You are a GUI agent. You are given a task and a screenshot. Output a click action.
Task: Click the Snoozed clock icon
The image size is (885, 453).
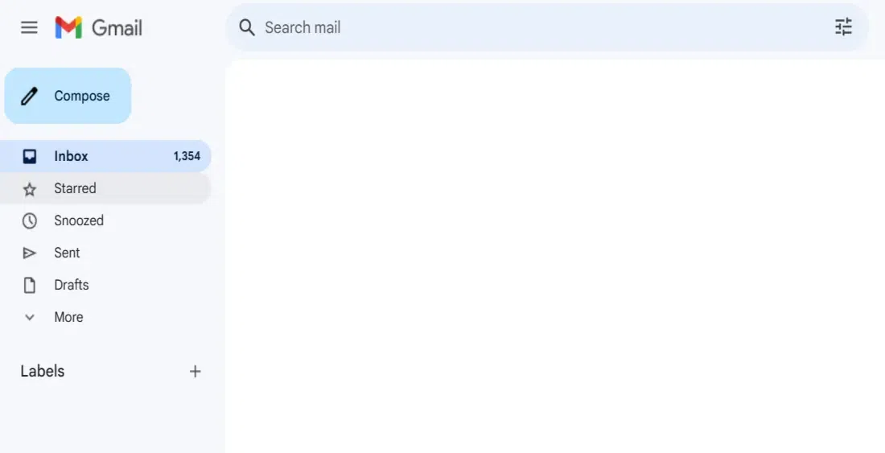(x=29, y=220)
